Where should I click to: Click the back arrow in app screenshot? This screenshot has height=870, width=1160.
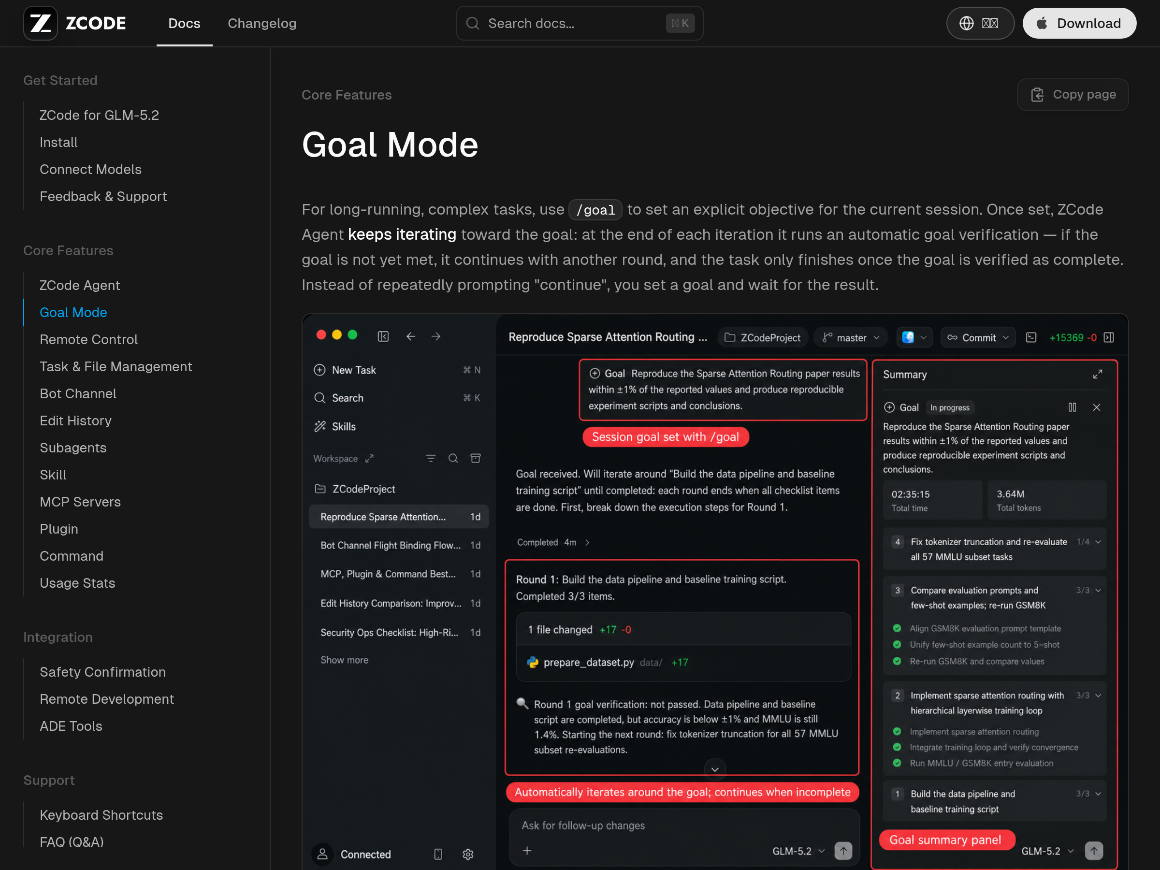click(x=411, y=336)
